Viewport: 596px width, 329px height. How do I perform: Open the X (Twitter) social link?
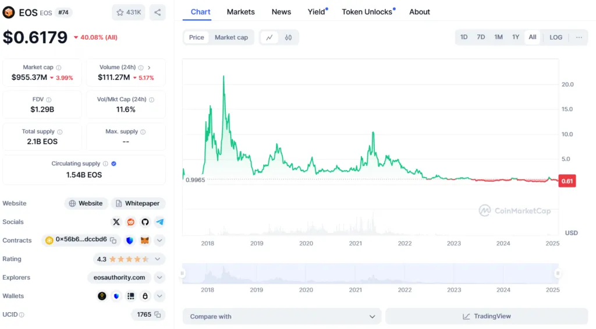(x=116, y=222)
